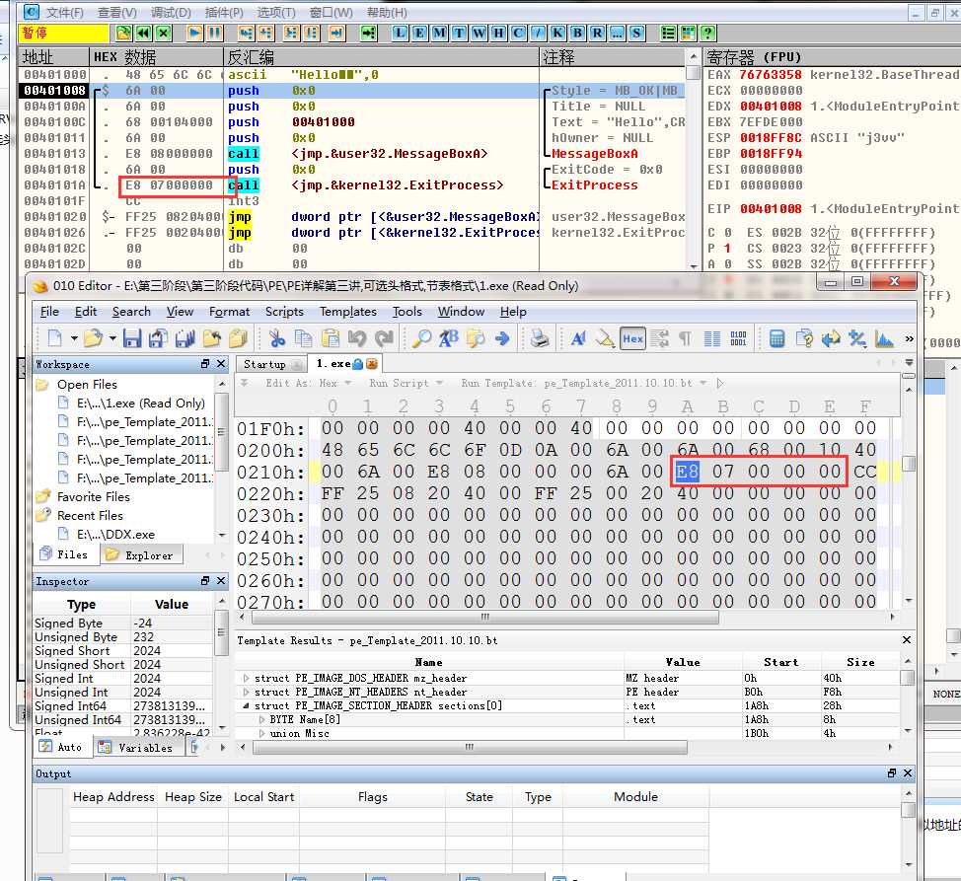Click Paste icon in 010 Editor toolbar
This screenshot has height=881, width=961.
(331, 337)
